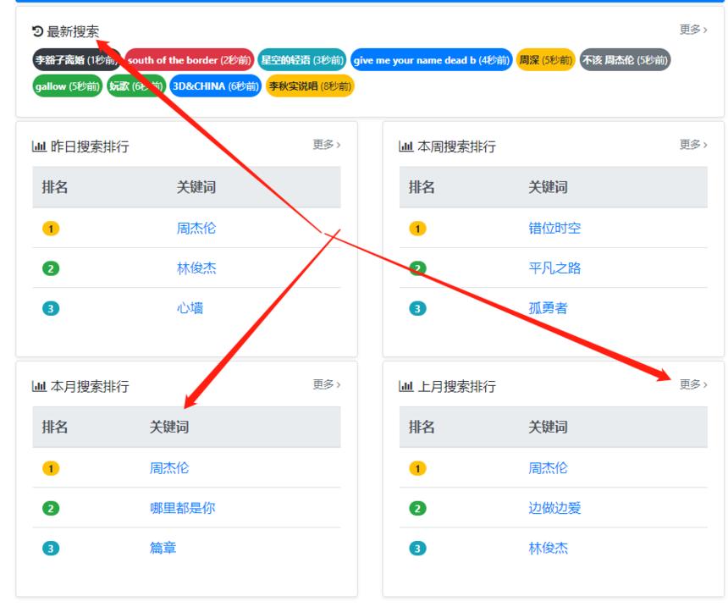The height and width of the screenshot is (607, 728).
Task: Open 哪里都是你 keyword in 本月搜索排行
Action: click(182, 509)
